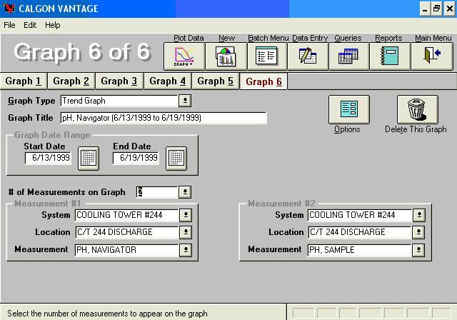Screen dimensions: 457x320
Task: Click the Options text label
Action: click(347, 129)
